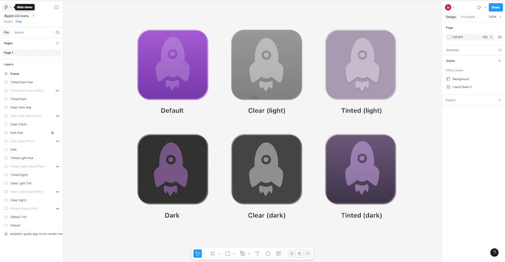Open the Help question mark
The width and height of the screenshot is (505, 262).
(494, 252)
